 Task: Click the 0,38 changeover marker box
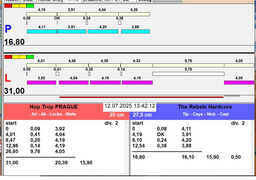coord(120,23)
